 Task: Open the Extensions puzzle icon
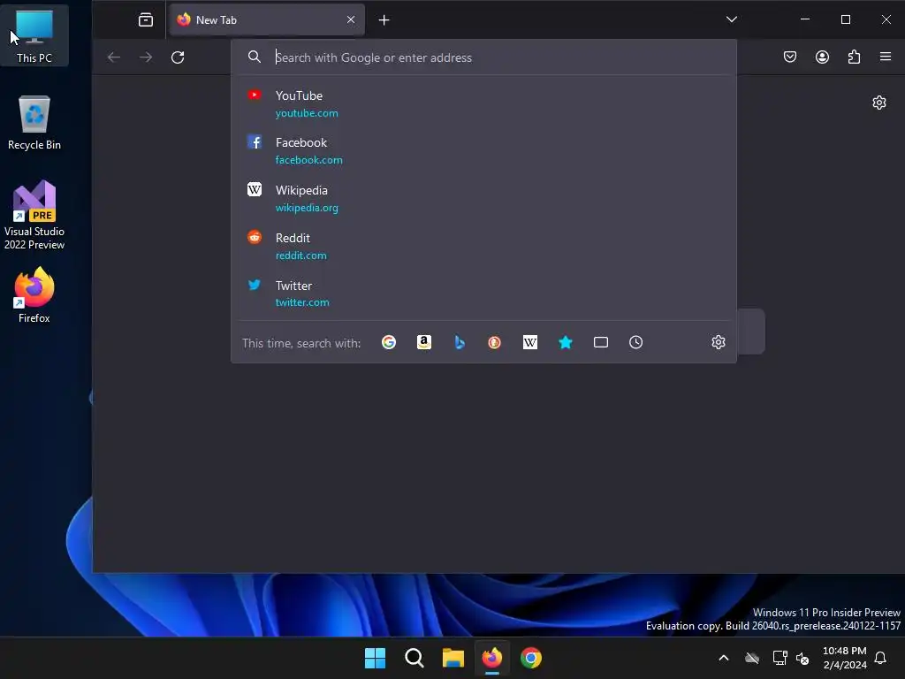pos(854,57)
